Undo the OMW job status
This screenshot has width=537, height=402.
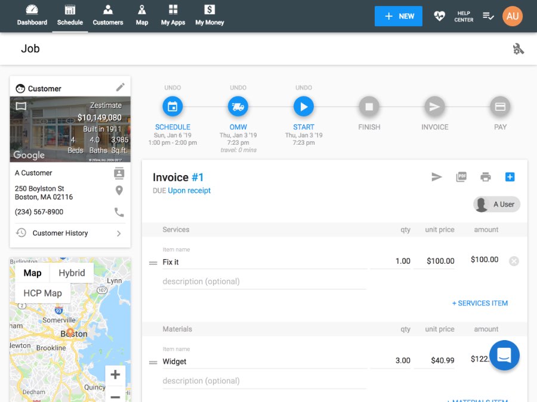tap(238, 87)
